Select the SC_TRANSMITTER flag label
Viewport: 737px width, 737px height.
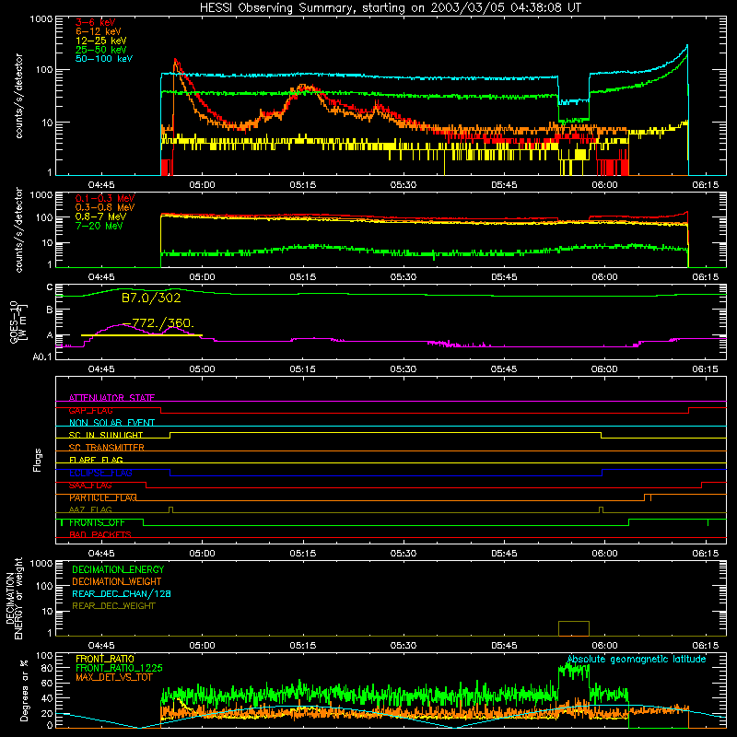click(106, 448)
